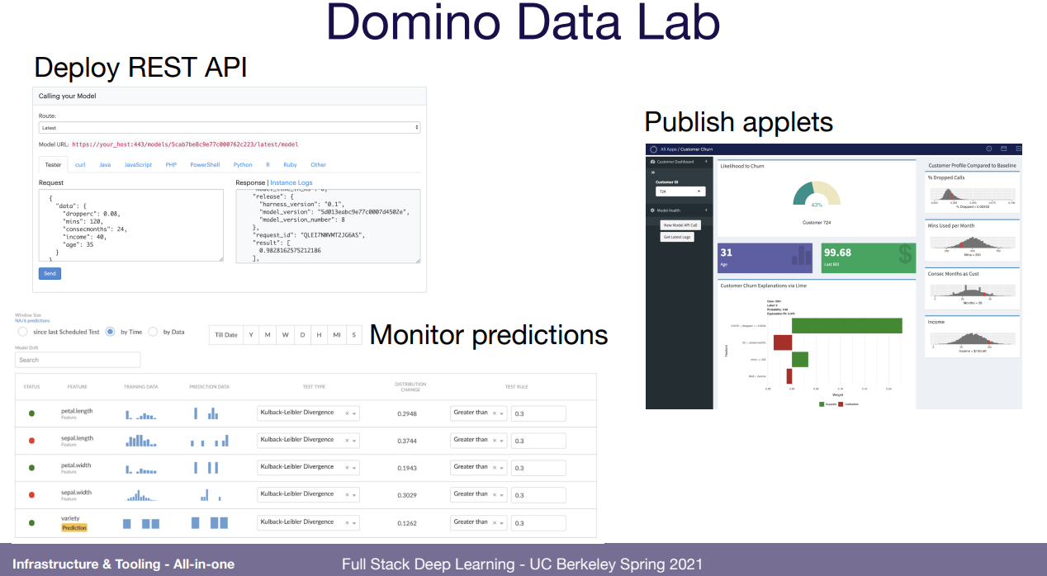Select the 'by Time' radio button

(x=110, y=332)
